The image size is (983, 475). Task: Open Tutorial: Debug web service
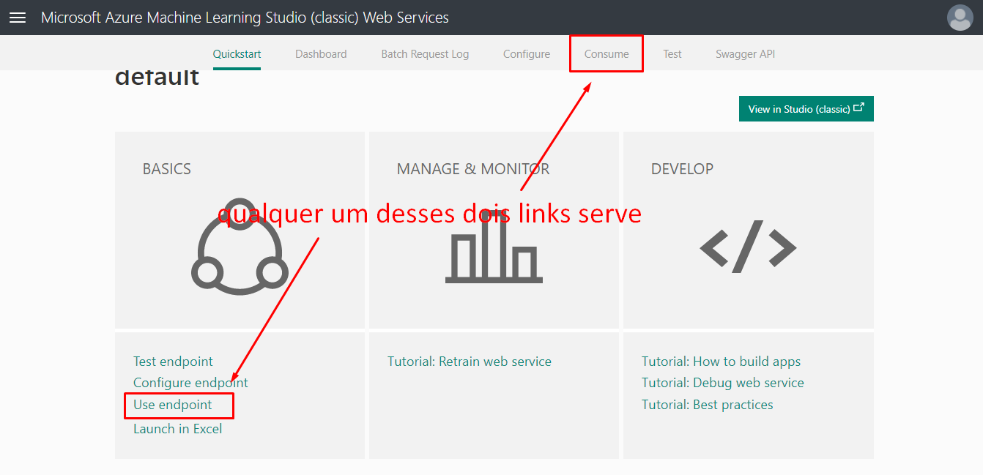click(723, 383)
